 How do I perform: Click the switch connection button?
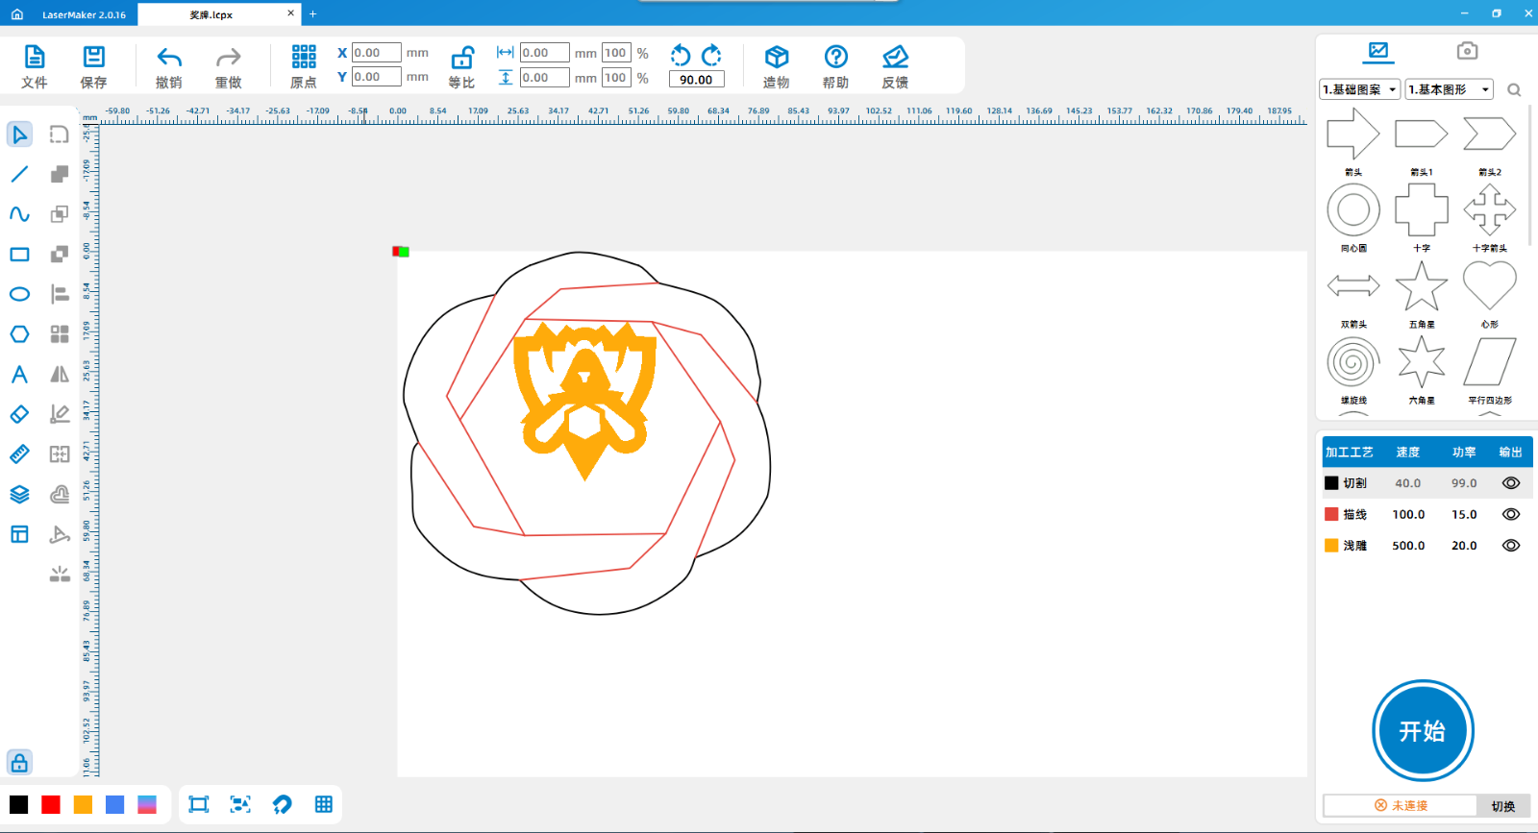click(x=1502, y=806)
